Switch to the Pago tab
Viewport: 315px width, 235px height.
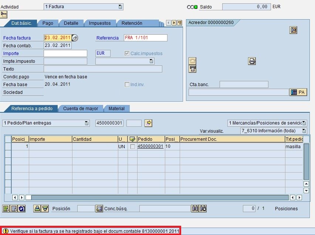pyautogui.click(x=48, y=23)
